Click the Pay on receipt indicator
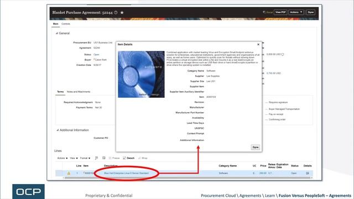Screen dimensions: 354x199 pyautogui.click(x=274, y=114)
